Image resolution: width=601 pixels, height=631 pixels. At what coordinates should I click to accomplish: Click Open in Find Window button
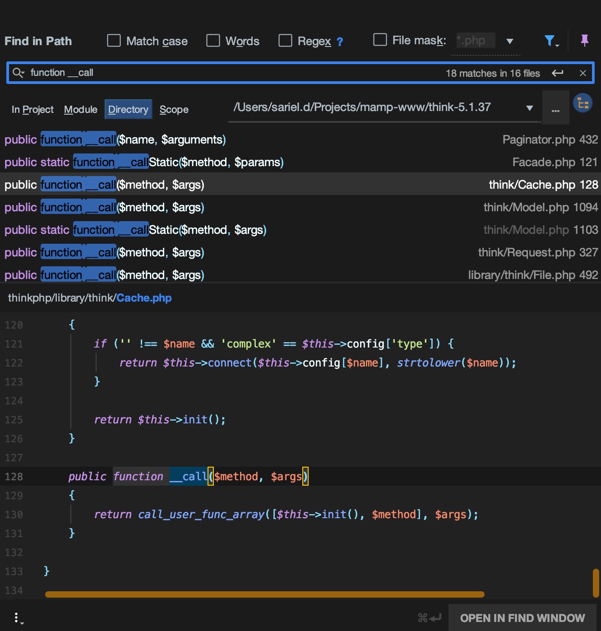522,617
